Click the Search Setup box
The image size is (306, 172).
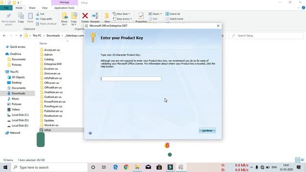tap(266, 36)
